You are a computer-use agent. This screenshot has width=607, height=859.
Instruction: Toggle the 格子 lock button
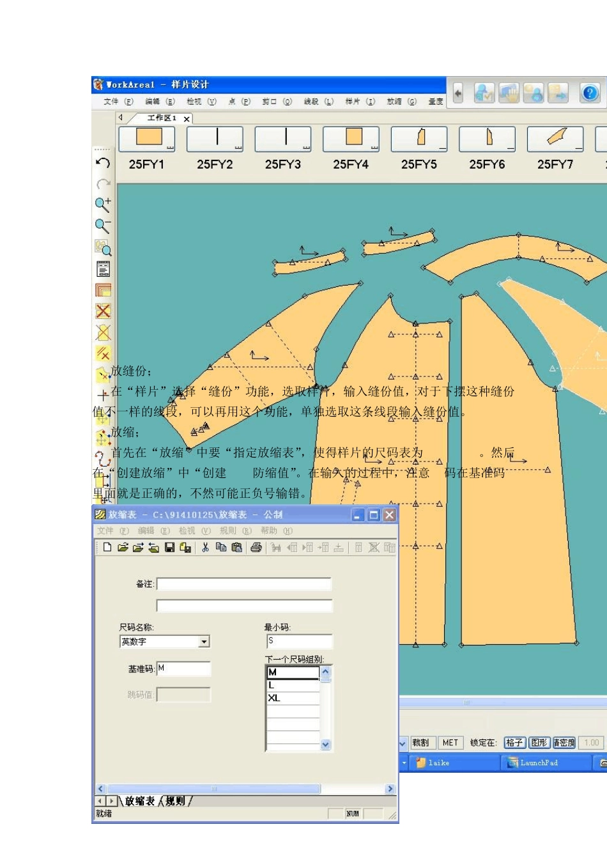coord(514,743)
